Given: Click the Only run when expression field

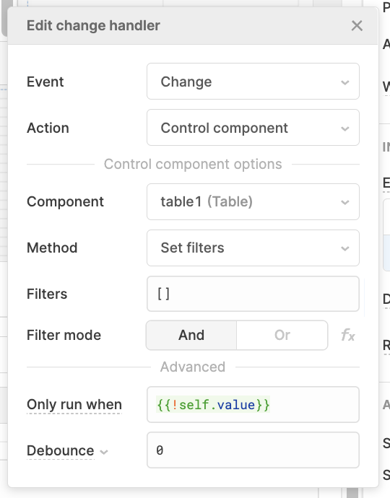Looking at the screenshot, I should tap(253, 405).
